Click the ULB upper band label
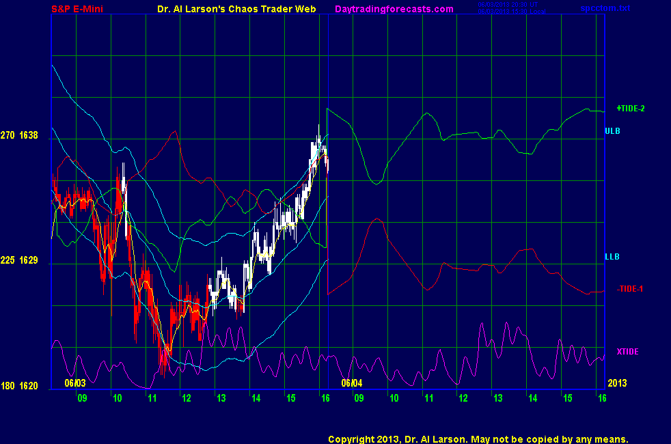This screenshot has width=671, height=444. 612,130
